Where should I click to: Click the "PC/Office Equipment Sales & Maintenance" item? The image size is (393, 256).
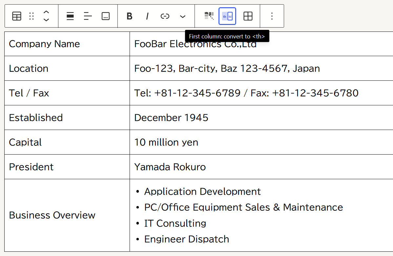[x=243, y=207]
